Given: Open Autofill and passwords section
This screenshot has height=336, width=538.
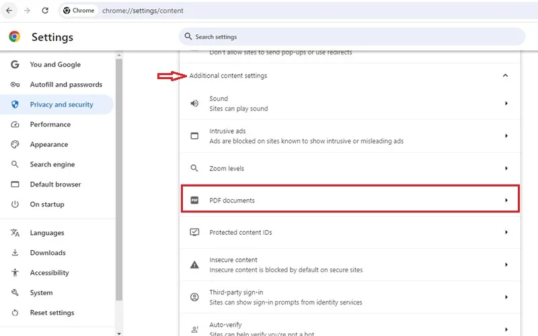Looking at the screenshot, I should coord(56,85).
